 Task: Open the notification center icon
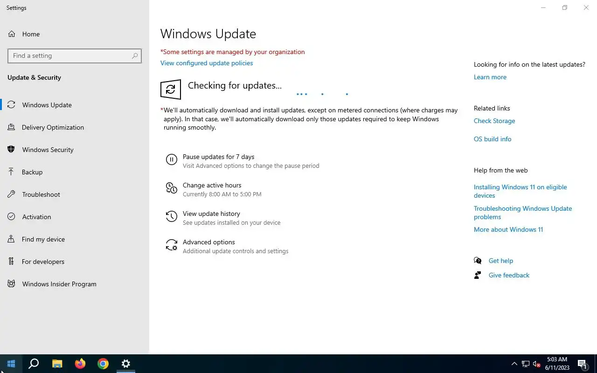click(x=583, y=364)
